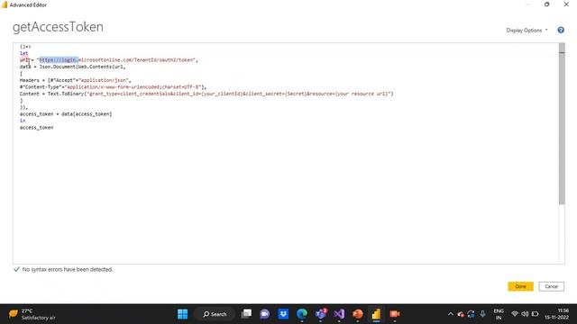This screenshot has height=324, width=577.
Task: Click the Content = Text.ToBinary line
Action: pyautogui.click(x=206, y=94)
